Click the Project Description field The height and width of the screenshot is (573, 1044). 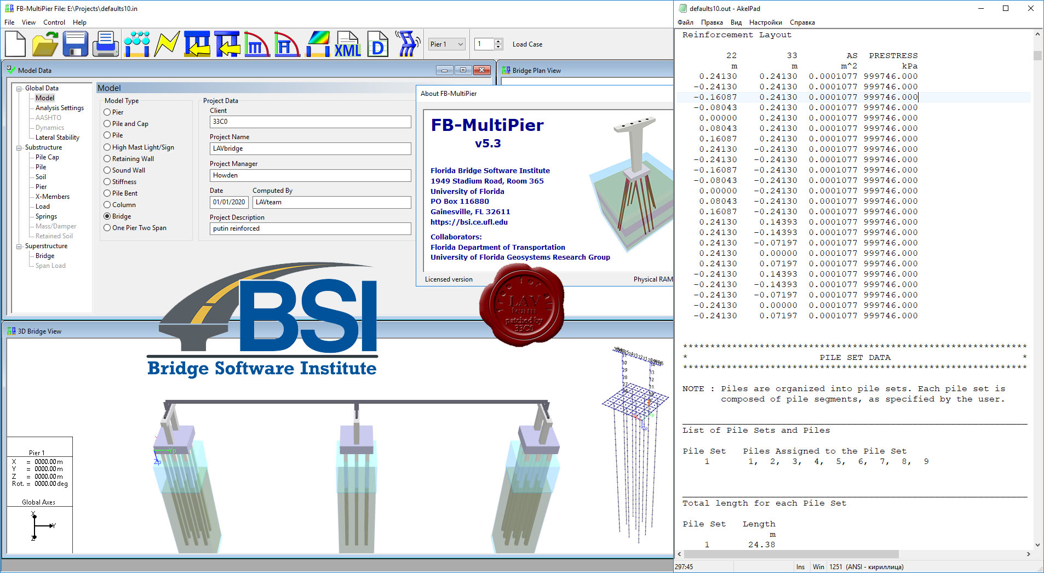(x=310, y=228)
